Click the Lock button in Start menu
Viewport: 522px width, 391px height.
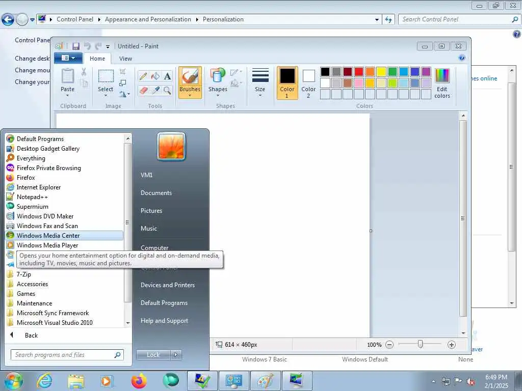coord(153,355)
